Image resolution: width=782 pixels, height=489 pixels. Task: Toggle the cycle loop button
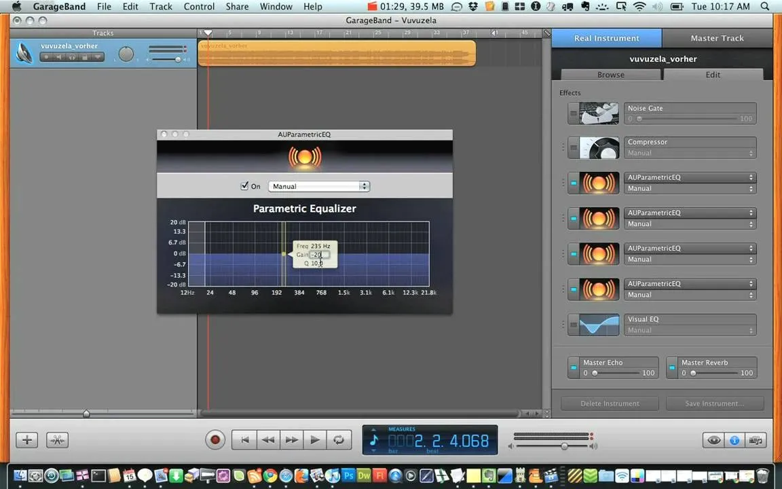pyautogui.click(x=339, y=439)
